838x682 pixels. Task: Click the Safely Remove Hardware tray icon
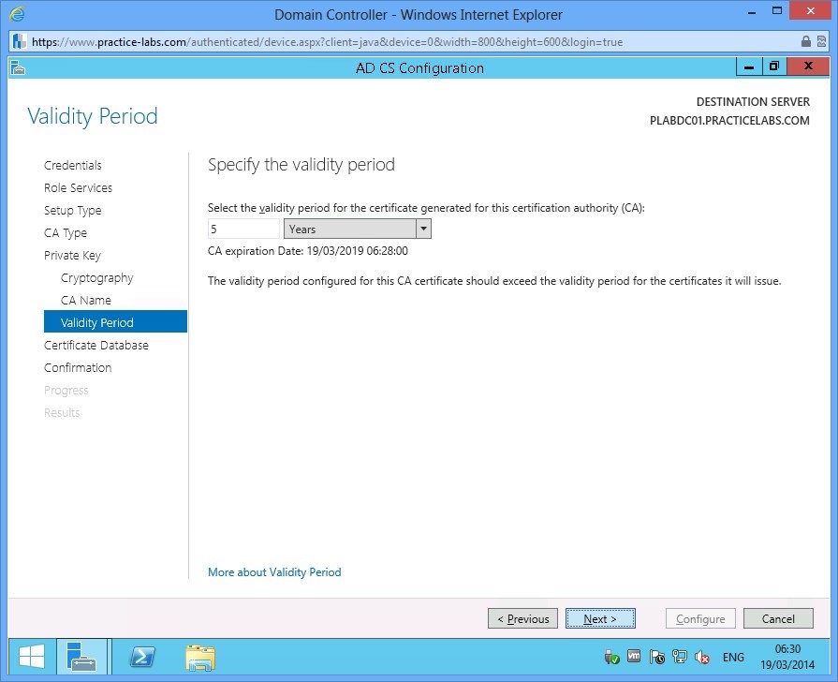[611, 657]
